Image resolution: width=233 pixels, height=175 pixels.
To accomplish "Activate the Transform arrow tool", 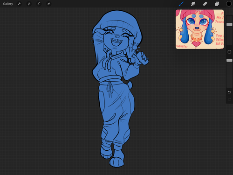I will pos(48,4).
